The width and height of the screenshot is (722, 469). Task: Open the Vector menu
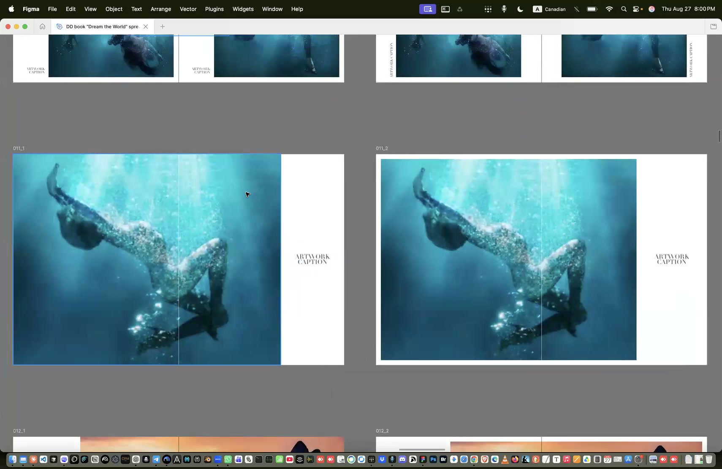pos(188,9)
